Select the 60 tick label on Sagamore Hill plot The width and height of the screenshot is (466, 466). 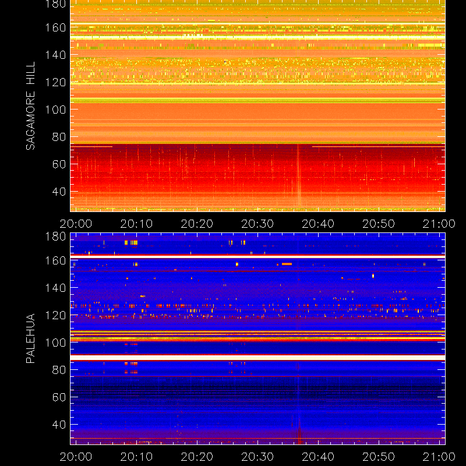click(x=59, y=164)
